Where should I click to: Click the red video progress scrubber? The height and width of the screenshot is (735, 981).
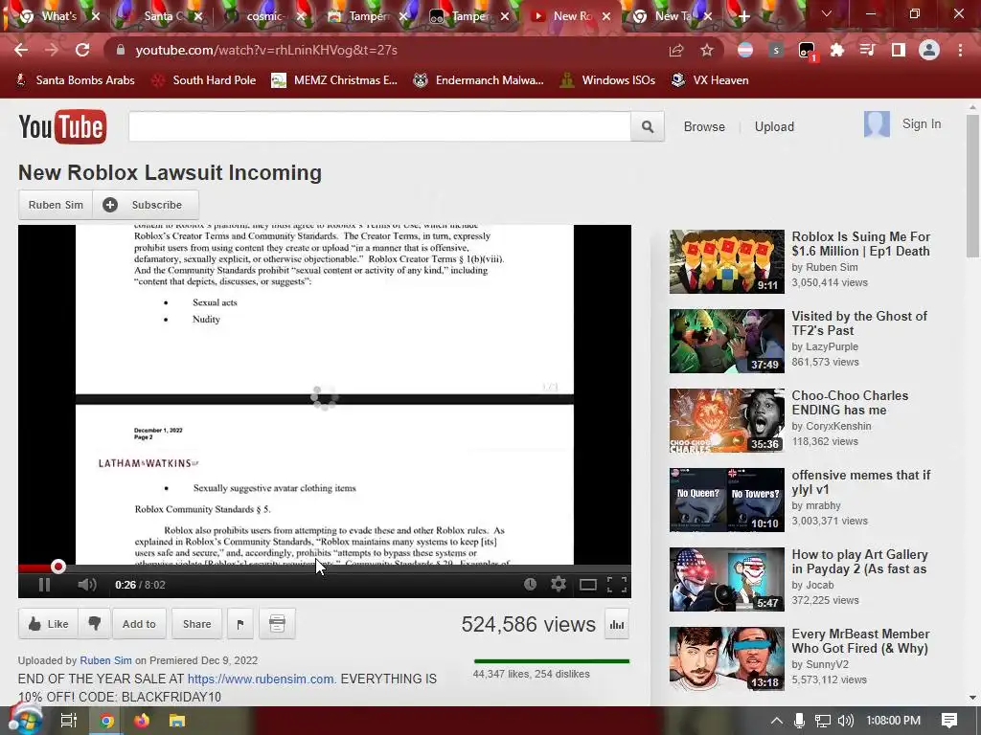(58, 567)
